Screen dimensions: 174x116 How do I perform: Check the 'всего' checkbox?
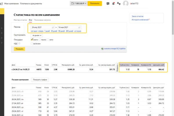[32, 39]
